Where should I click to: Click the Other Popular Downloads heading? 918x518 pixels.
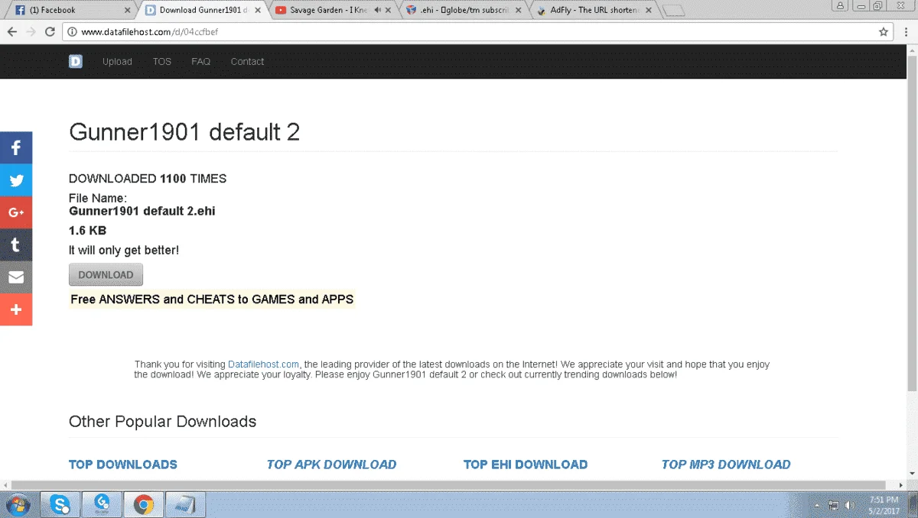[x=162, y=422]
